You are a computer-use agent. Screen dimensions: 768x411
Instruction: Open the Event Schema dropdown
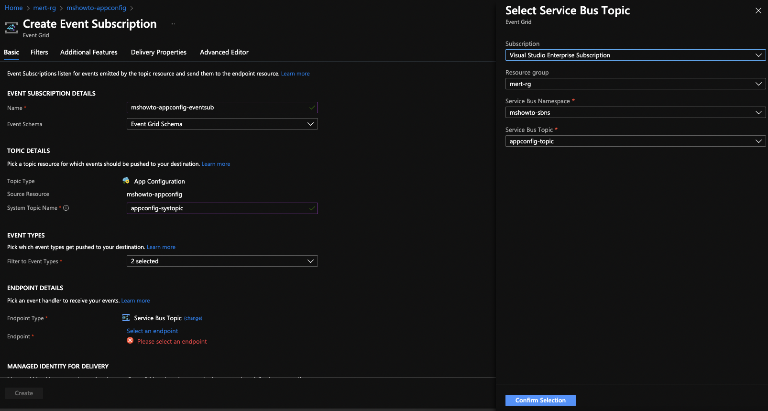[222, 124]
